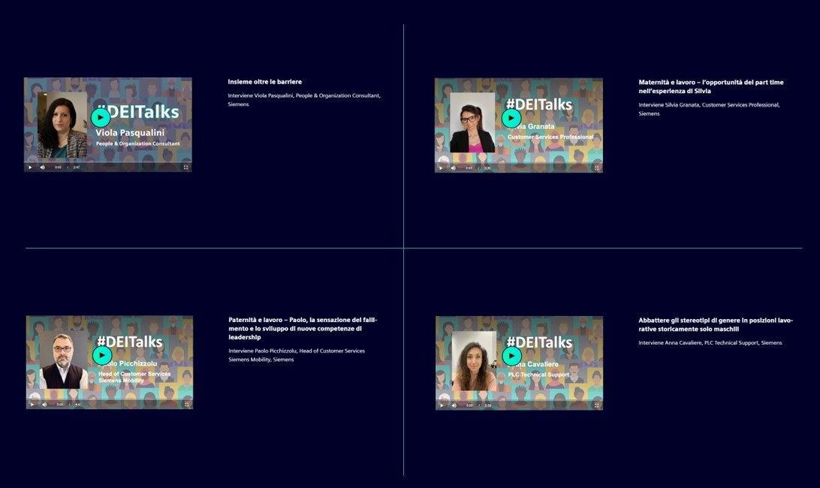Mute the Viola Pasqualini video volume

click(x=42, y=167)
